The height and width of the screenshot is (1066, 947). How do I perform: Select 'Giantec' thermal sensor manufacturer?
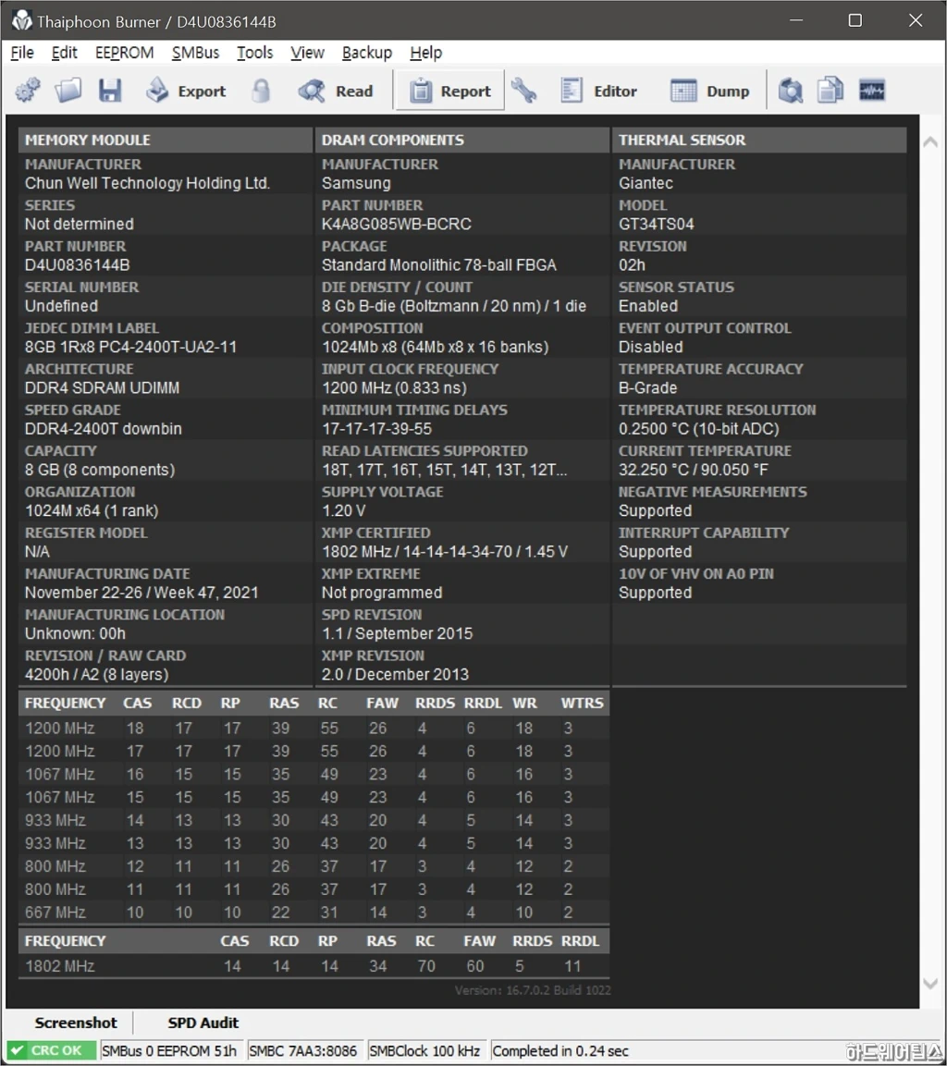pos(646,183)
